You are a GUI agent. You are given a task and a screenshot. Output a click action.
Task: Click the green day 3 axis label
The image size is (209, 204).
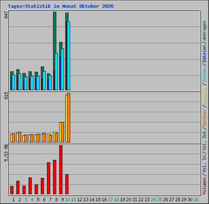[x=26, y=200]
